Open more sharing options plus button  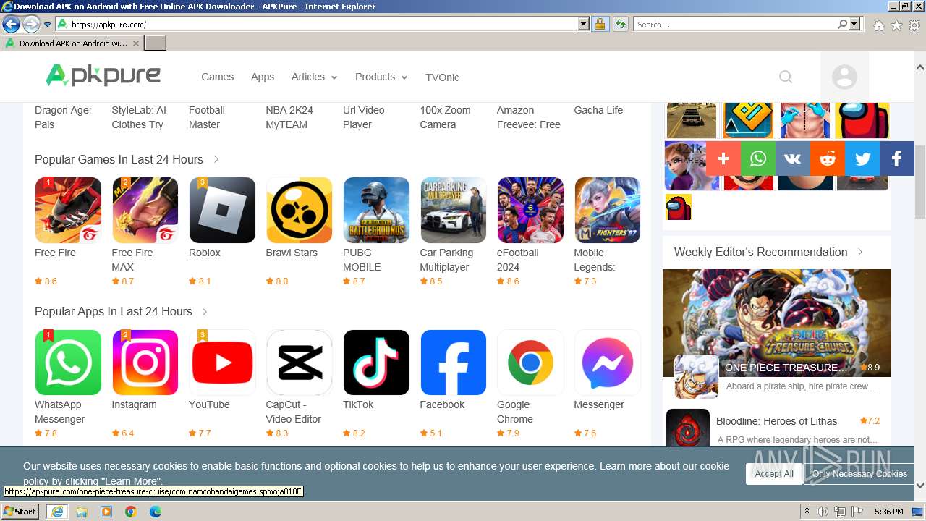(723, 158)
